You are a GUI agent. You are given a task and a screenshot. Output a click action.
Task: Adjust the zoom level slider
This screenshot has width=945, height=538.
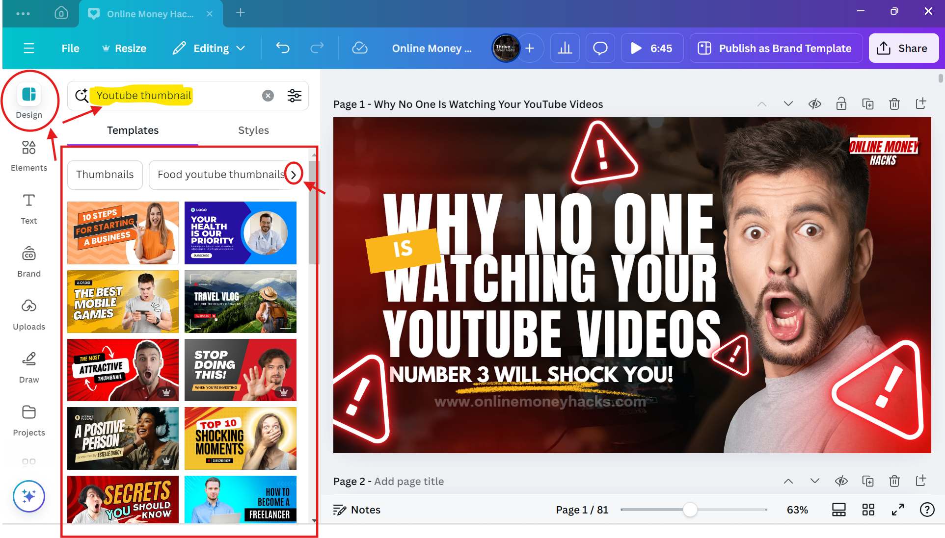(x=690, y=510)
